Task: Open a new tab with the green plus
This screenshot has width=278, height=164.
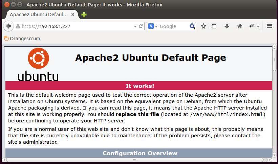Action: pyautogui.click(x=84, y=15)
